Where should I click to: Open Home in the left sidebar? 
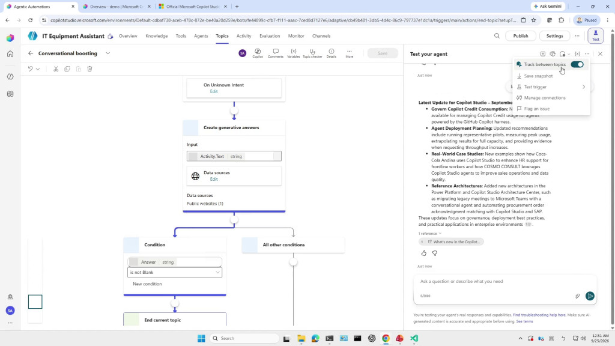10,53
